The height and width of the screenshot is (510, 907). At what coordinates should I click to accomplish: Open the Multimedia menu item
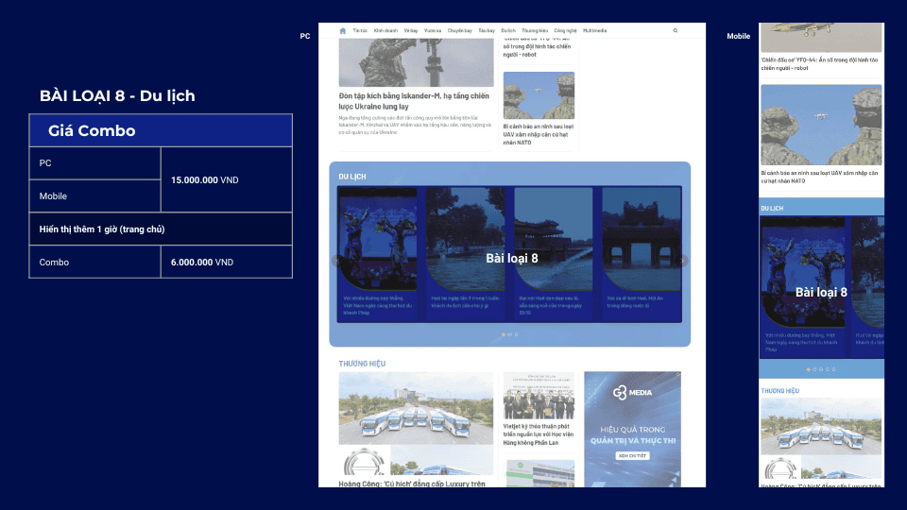tap(595, 30)
